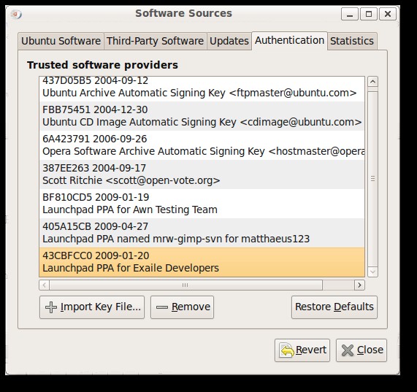Open the Third-Party Software tab
Screen dimensions: 417x392
click(155, 41)
